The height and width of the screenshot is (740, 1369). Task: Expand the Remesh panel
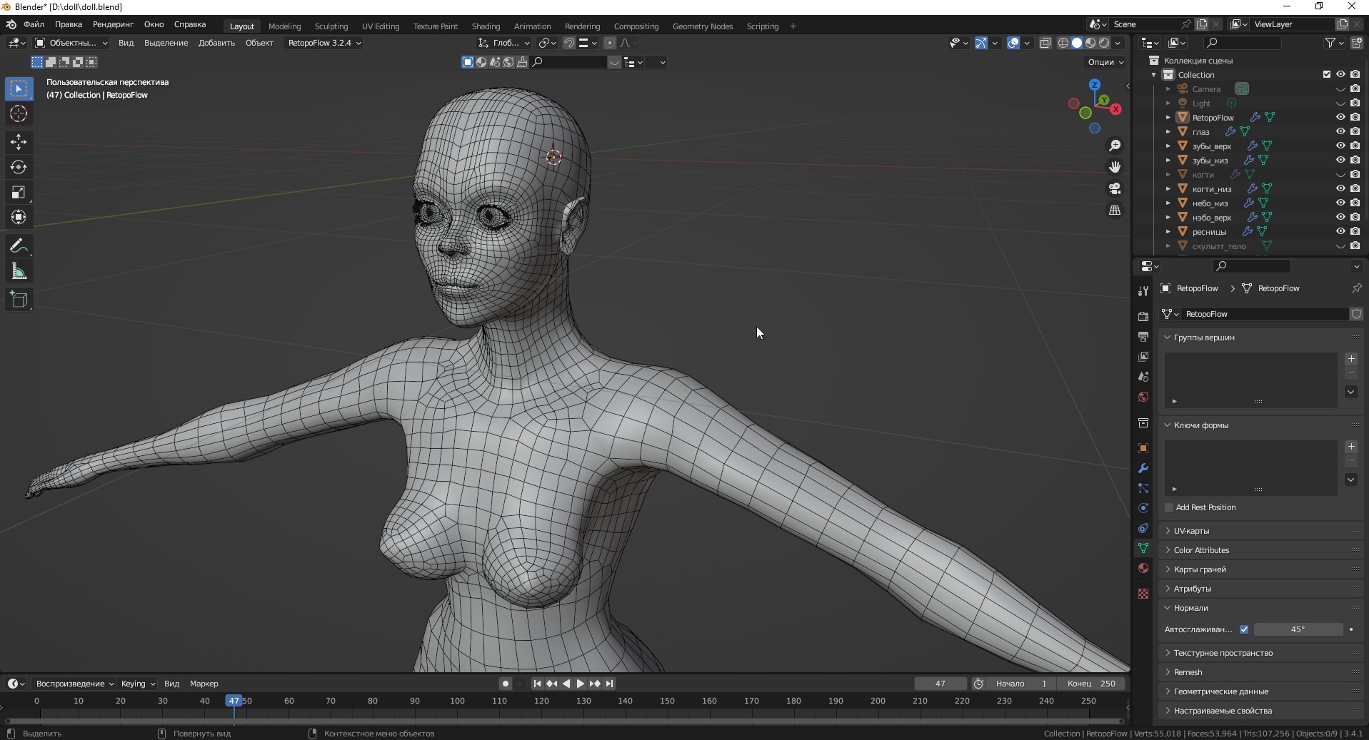coord(1188,672)
